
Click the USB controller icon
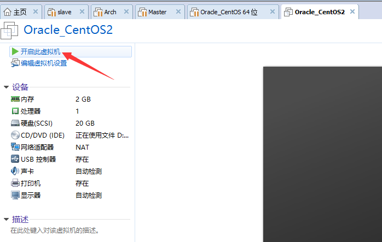(x=15, y=159)
